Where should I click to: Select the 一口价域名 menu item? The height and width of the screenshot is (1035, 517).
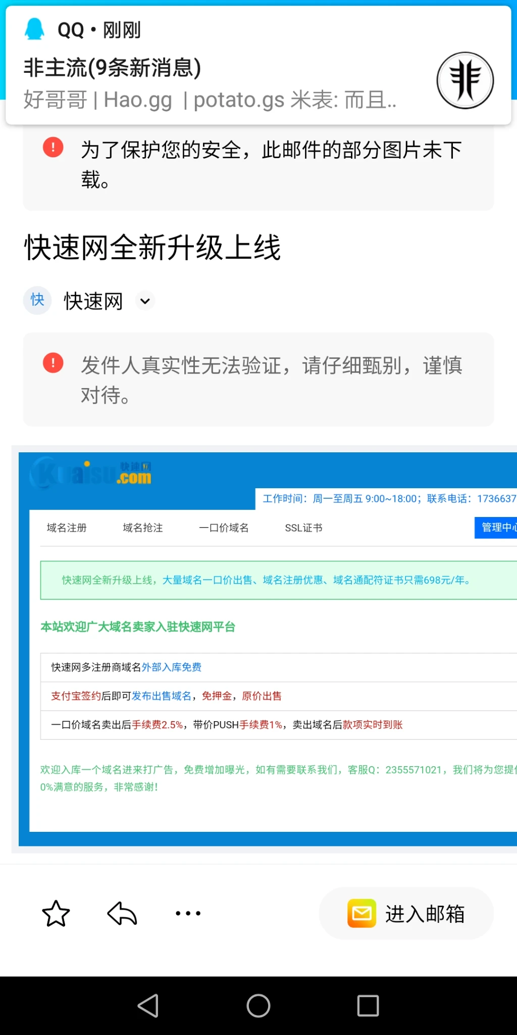point(224,528)
